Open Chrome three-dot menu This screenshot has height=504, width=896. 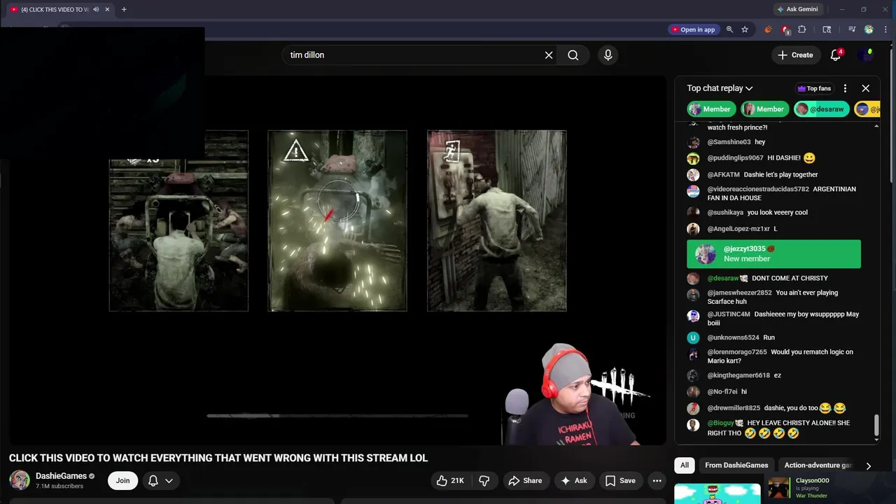point(885,29)
